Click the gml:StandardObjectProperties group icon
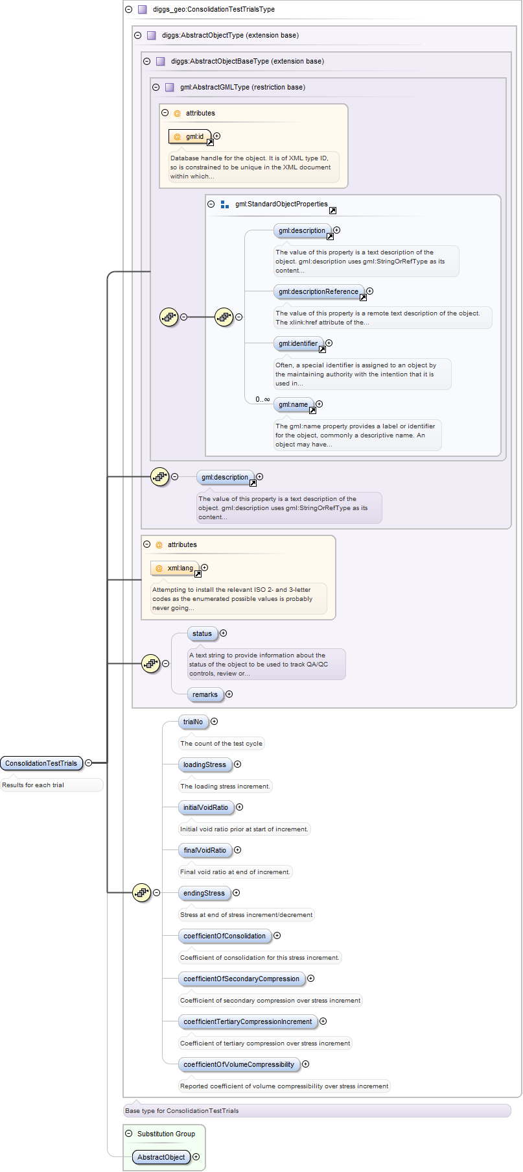The height and width of the screenshot is (1172, 523). tap(225, 204)
